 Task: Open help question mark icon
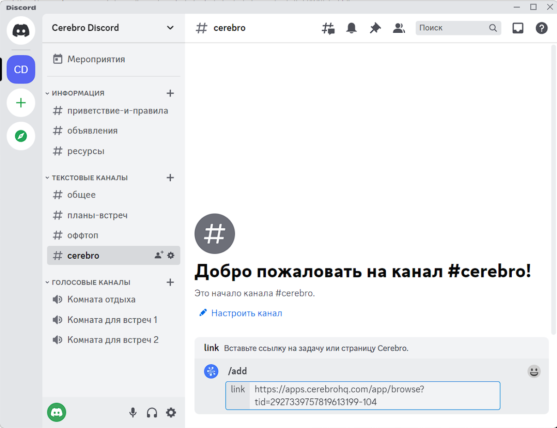pyautogui.click(x=541, y=28)
